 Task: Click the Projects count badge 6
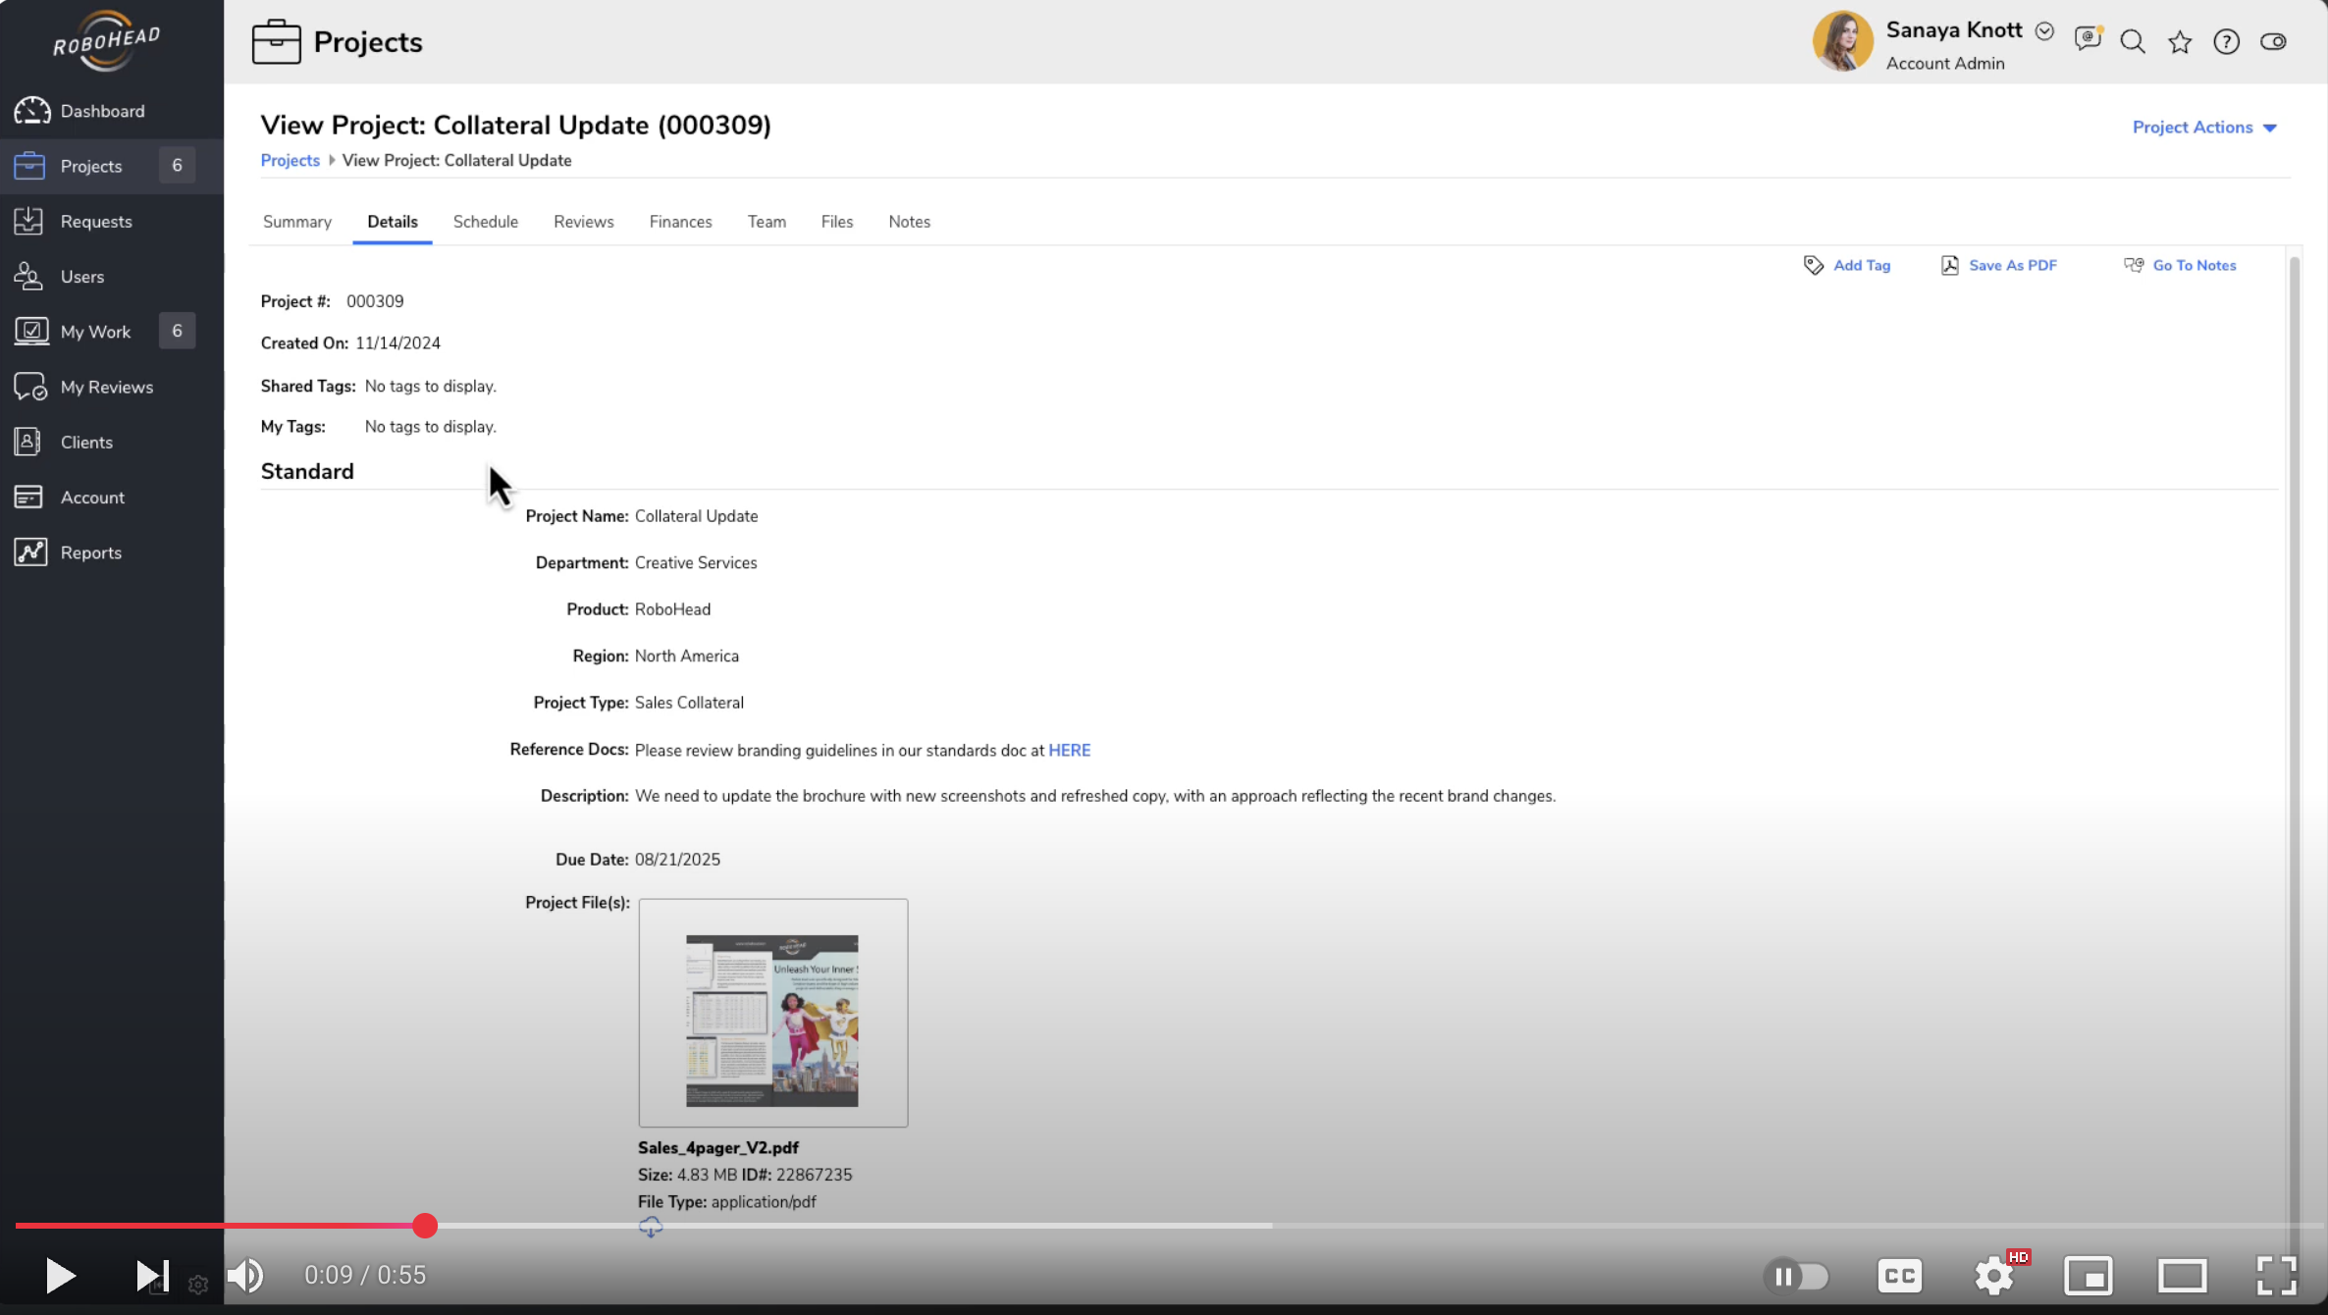tap(177, 166)
